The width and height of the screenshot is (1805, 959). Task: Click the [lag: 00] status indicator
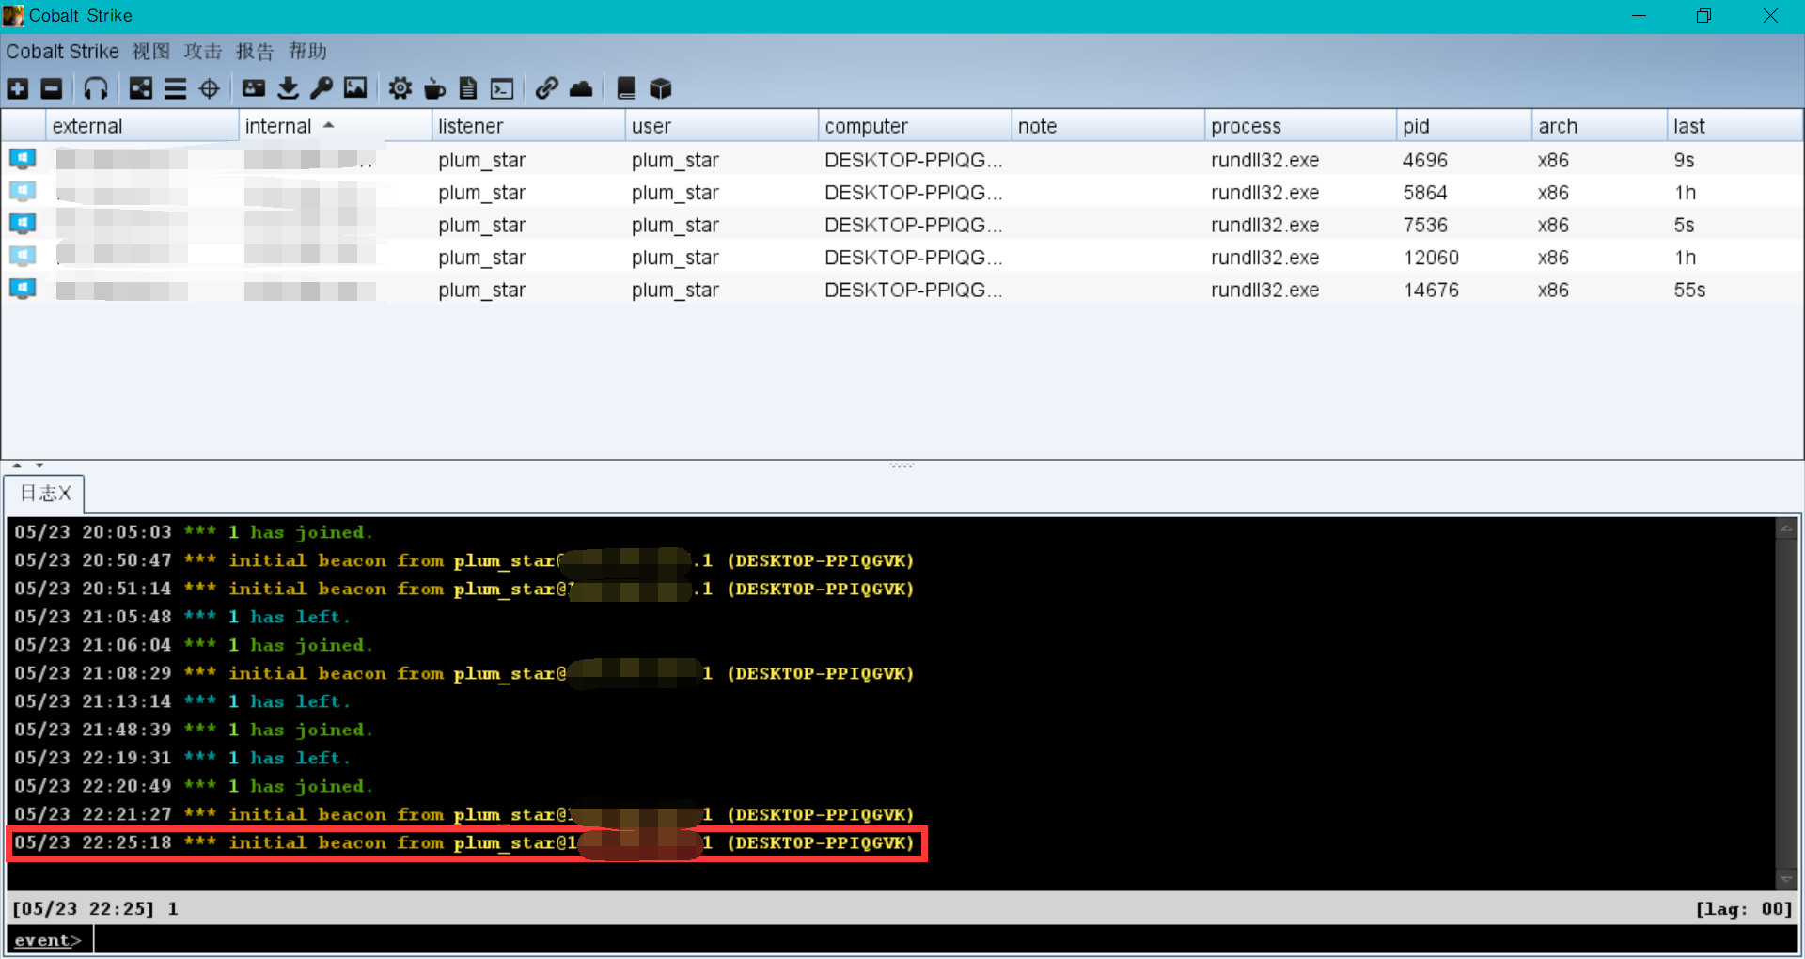click(x=1744, y=908)
